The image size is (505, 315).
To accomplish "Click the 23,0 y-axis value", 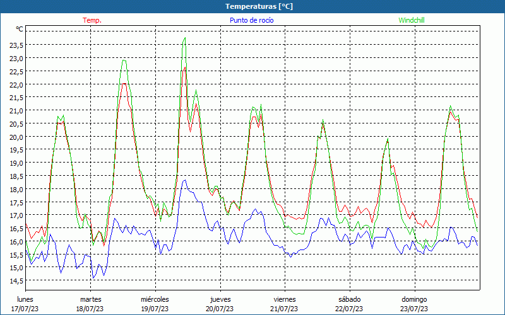I will [16, 59].
